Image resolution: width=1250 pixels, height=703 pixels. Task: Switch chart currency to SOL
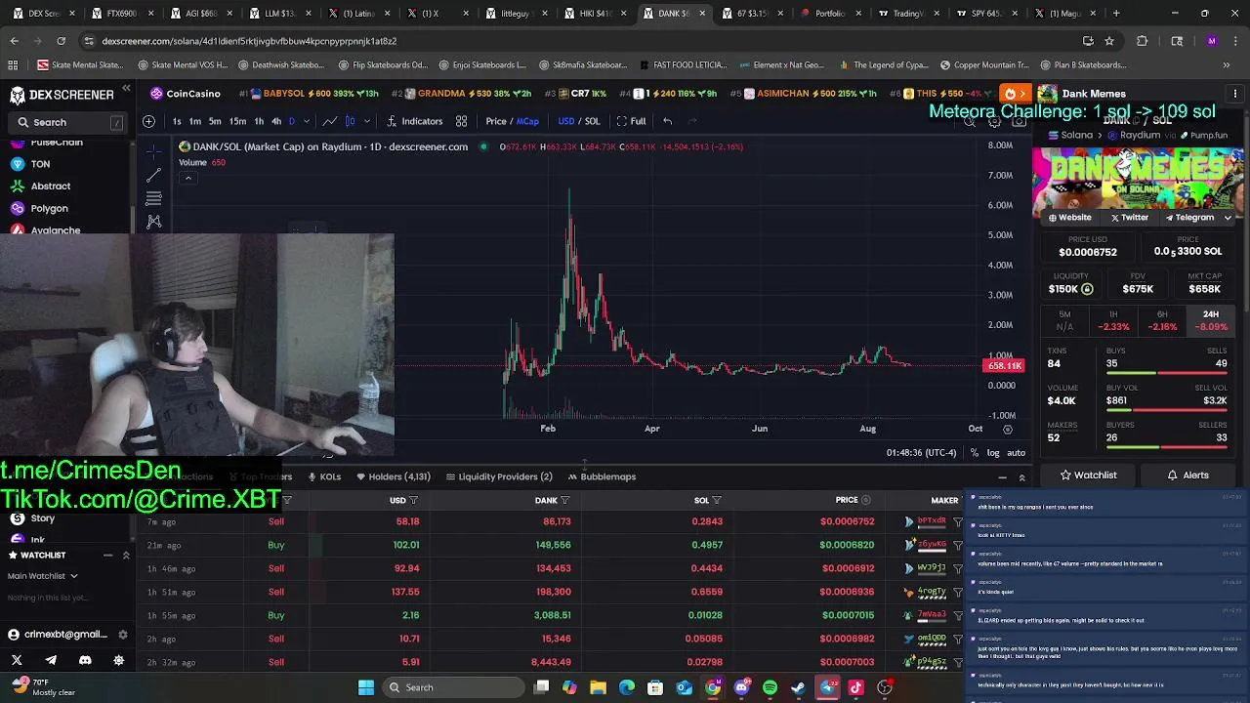(592, 121)
